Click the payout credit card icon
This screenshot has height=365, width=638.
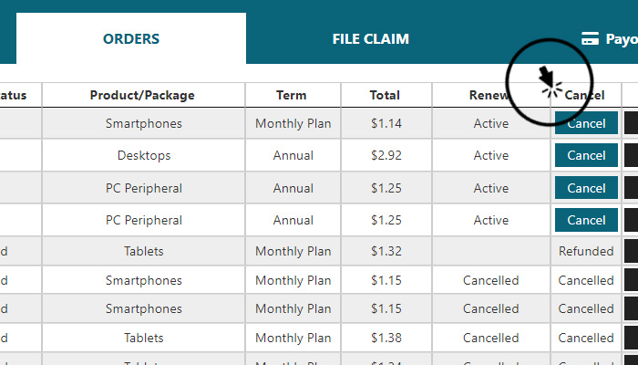tap(590, 38)
